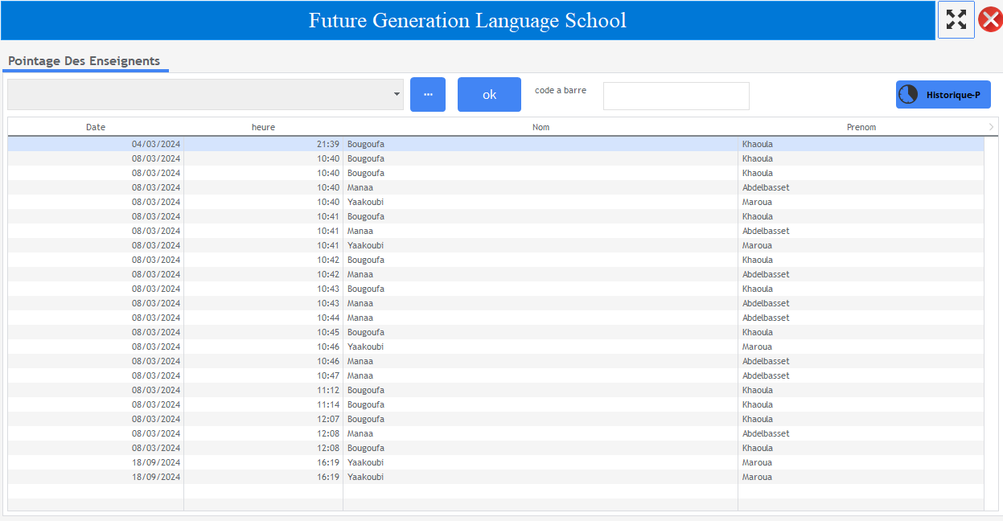Image resolution: width=1003 pixels, height=521 pixels.
Task: Click the vertical scrollbar beside the table
Action: (x=990, y=322)
